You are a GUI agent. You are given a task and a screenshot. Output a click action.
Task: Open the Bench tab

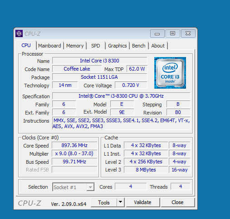(139, 46)
